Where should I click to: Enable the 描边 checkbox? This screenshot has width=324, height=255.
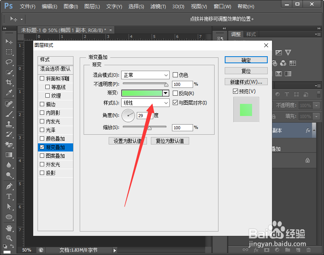tap(42, 104)
